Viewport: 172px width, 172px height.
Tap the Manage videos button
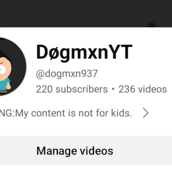(86, 151)
